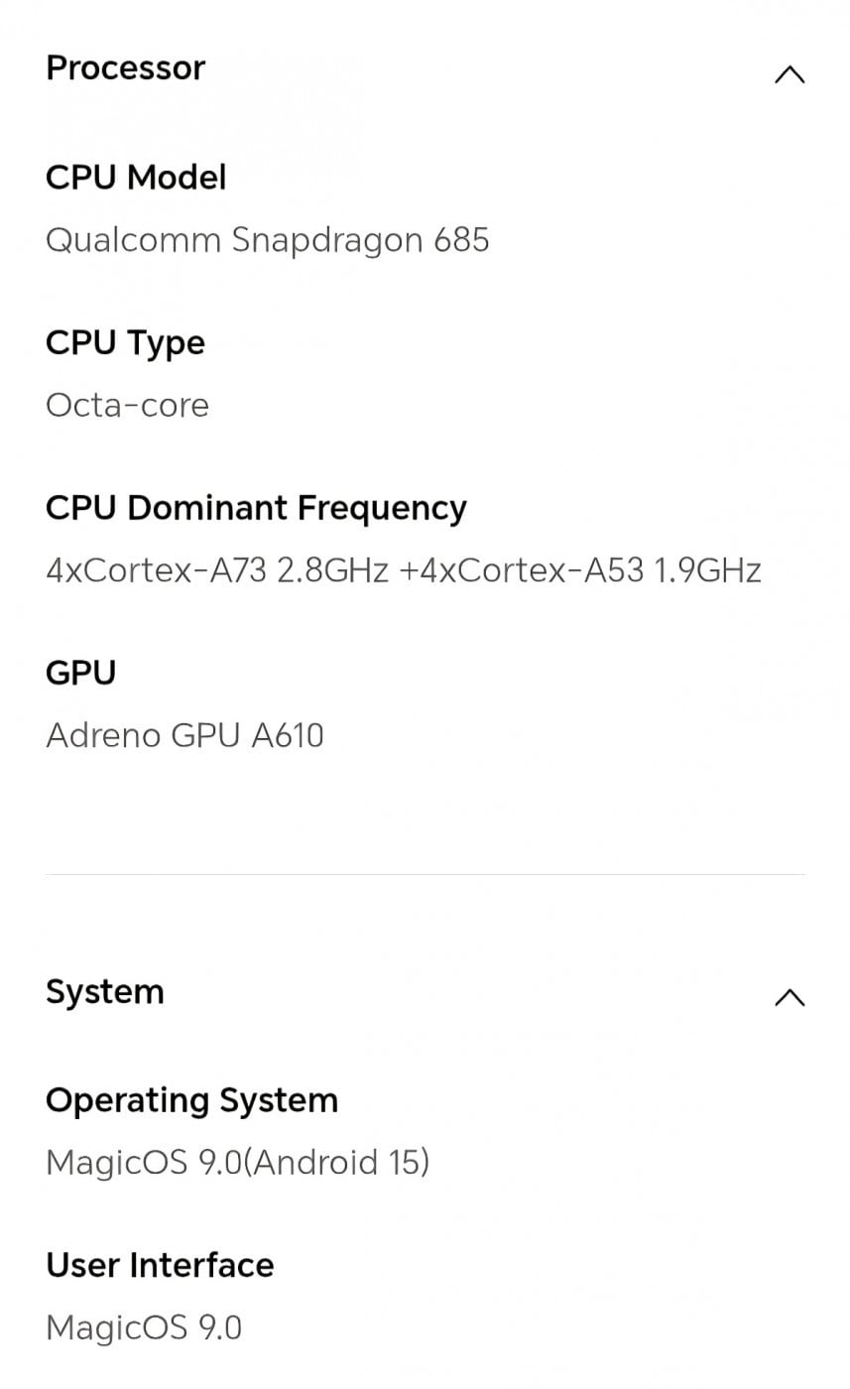Select the CPU Dominant Frequency label

click(256, 507)
